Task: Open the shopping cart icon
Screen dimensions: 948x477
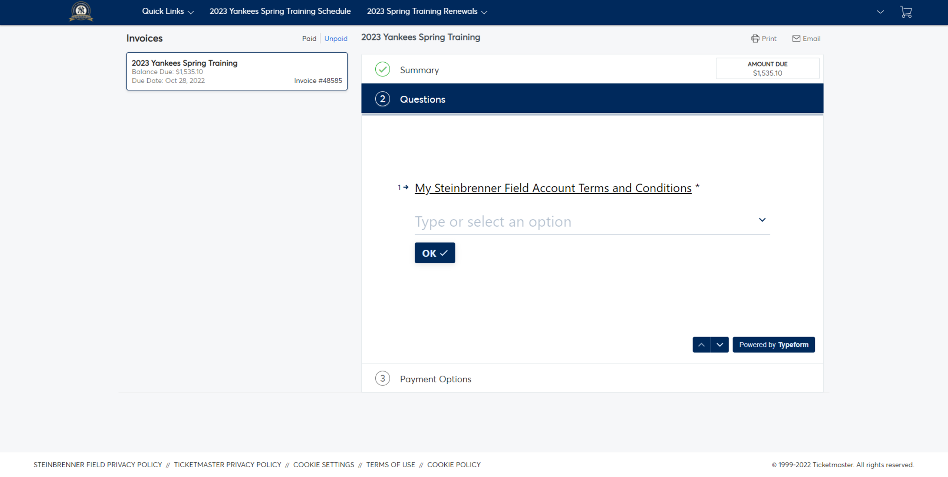Action: tap(906, 12)
